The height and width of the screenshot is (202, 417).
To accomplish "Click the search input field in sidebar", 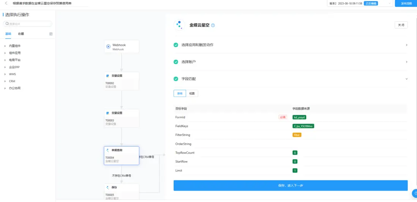I will coord(28,23).
